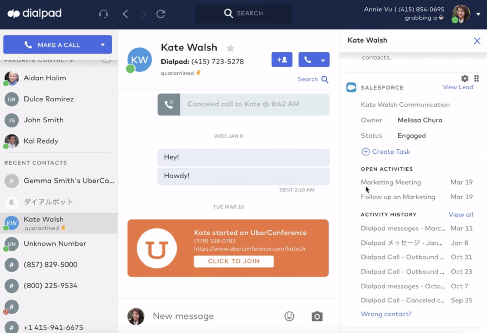The height and width of the screenshot is (333, 487).
Task: Click View Lead link
Action: pos(458,87)
